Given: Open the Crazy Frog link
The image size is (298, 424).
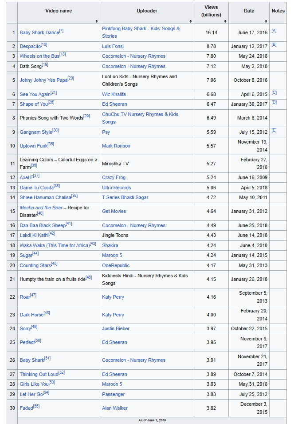Looking at the screenshot, I should tap(114, 178).
